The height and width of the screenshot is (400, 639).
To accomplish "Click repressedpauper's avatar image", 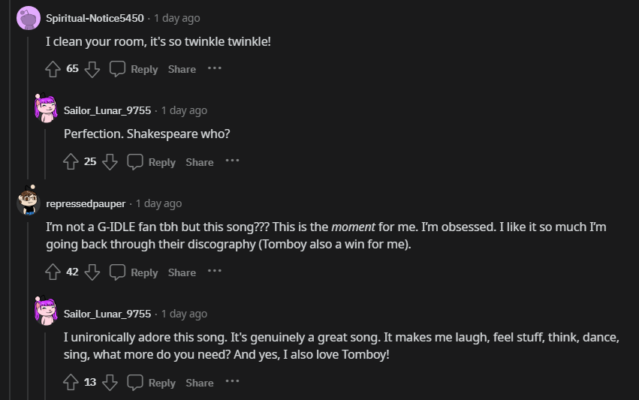I will tap(29, 201).
